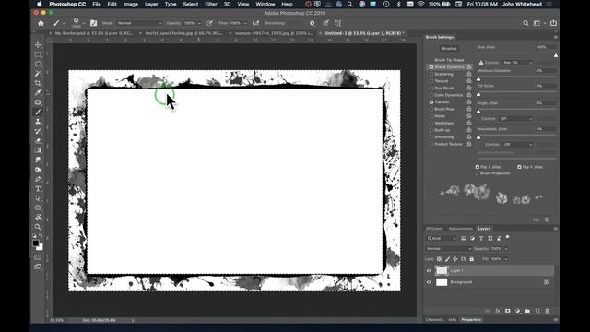The width and height of the screenshot is (590, 332).
Task: Delete the layer using trash icon
Action: [x=548, y=311]
